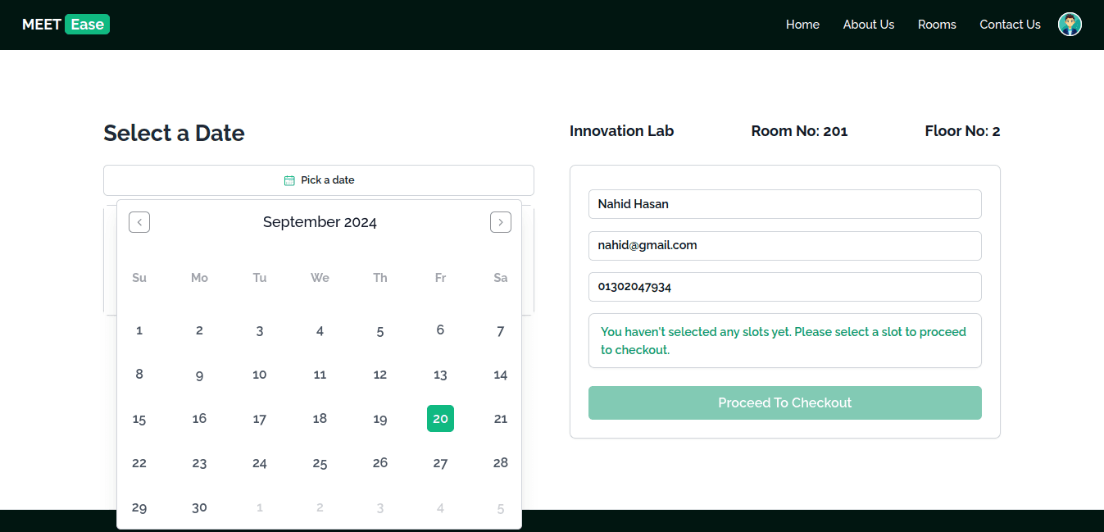Click the previous month arrow icon

[x=139, y=222]
